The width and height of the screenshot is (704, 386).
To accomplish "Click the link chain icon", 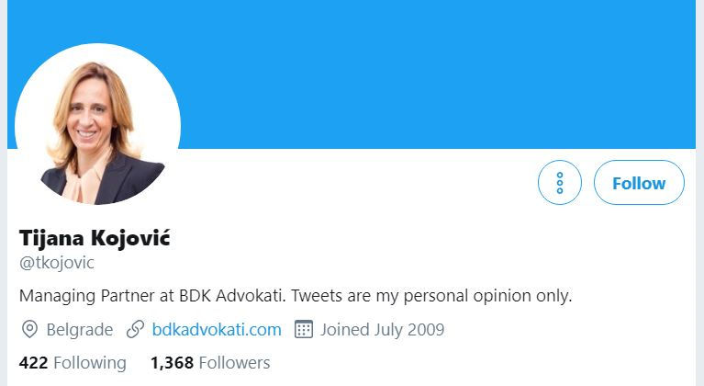I will pos(135,329).
